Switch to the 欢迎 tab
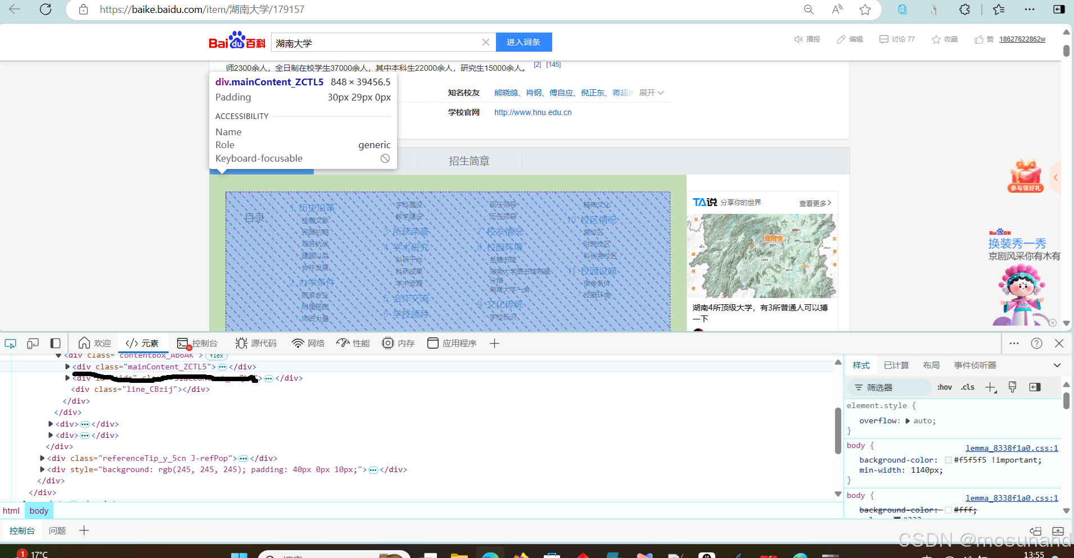 click(x=94, y=343)
